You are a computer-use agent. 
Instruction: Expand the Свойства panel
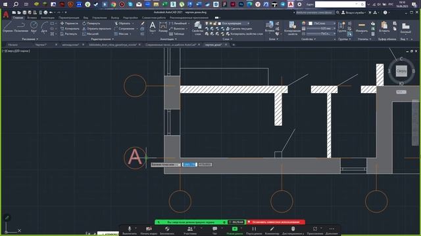tap(308, 39)
